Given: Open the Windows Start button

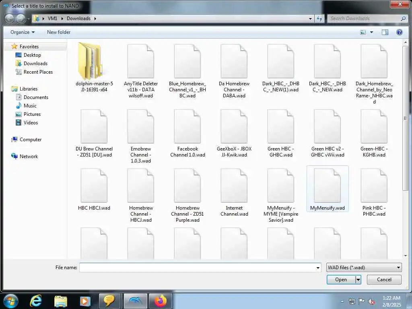Looking at the screenshot, I should pyautogui.click(x=10, y=301).
